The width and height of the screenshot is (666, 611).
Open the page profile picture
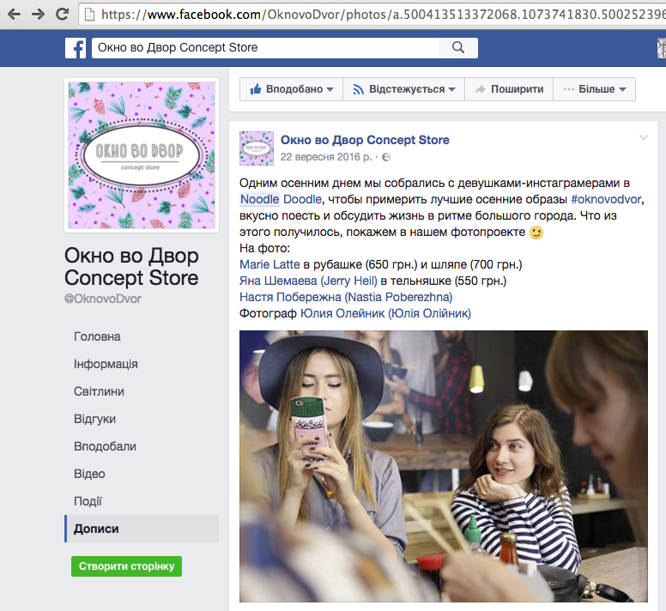pos(142,155)
